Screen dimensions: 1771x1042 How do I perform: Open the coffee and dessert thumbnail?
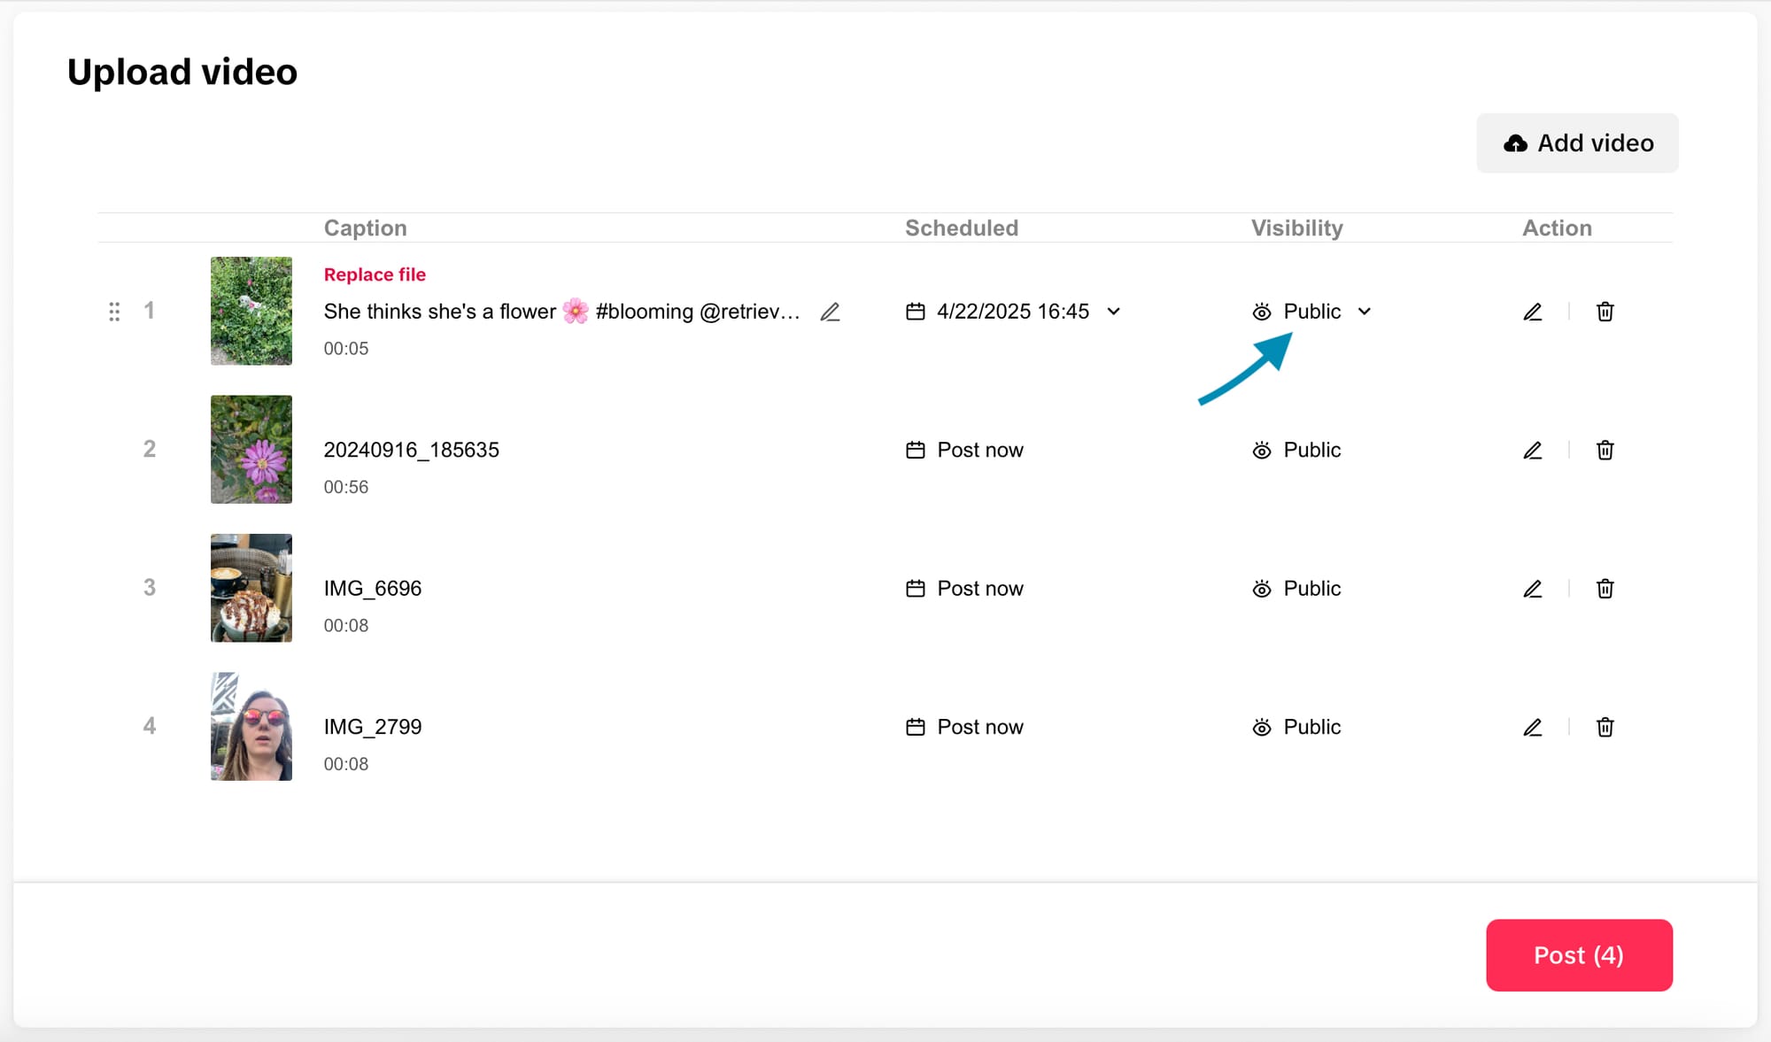pyautogui.click(x=251, y=588)
